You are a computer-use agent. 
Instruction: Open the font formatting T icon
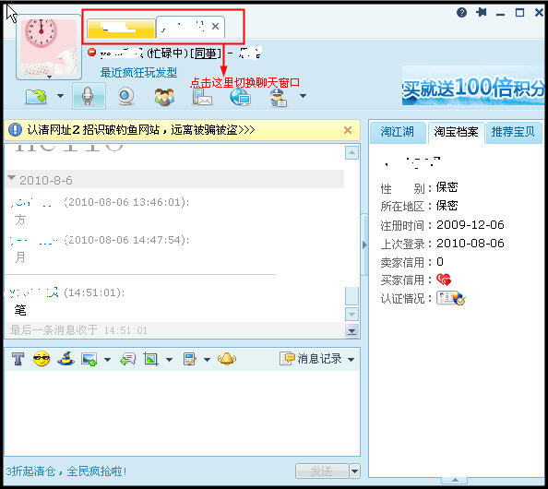[18, 359]
